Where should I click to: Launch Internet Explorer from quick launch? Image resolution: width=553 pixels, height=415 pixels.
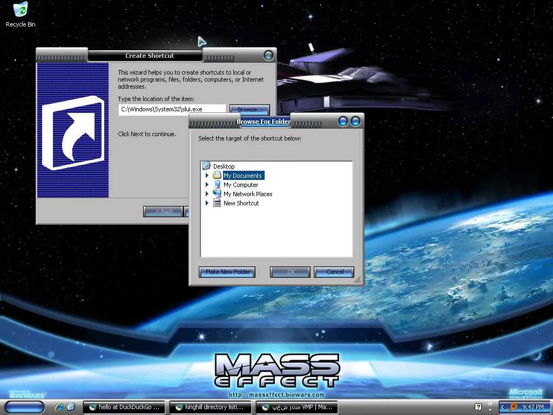[59, 407]
